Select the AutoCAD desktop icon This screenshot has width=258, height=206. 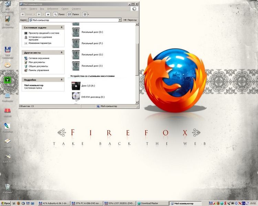point(7,157)
